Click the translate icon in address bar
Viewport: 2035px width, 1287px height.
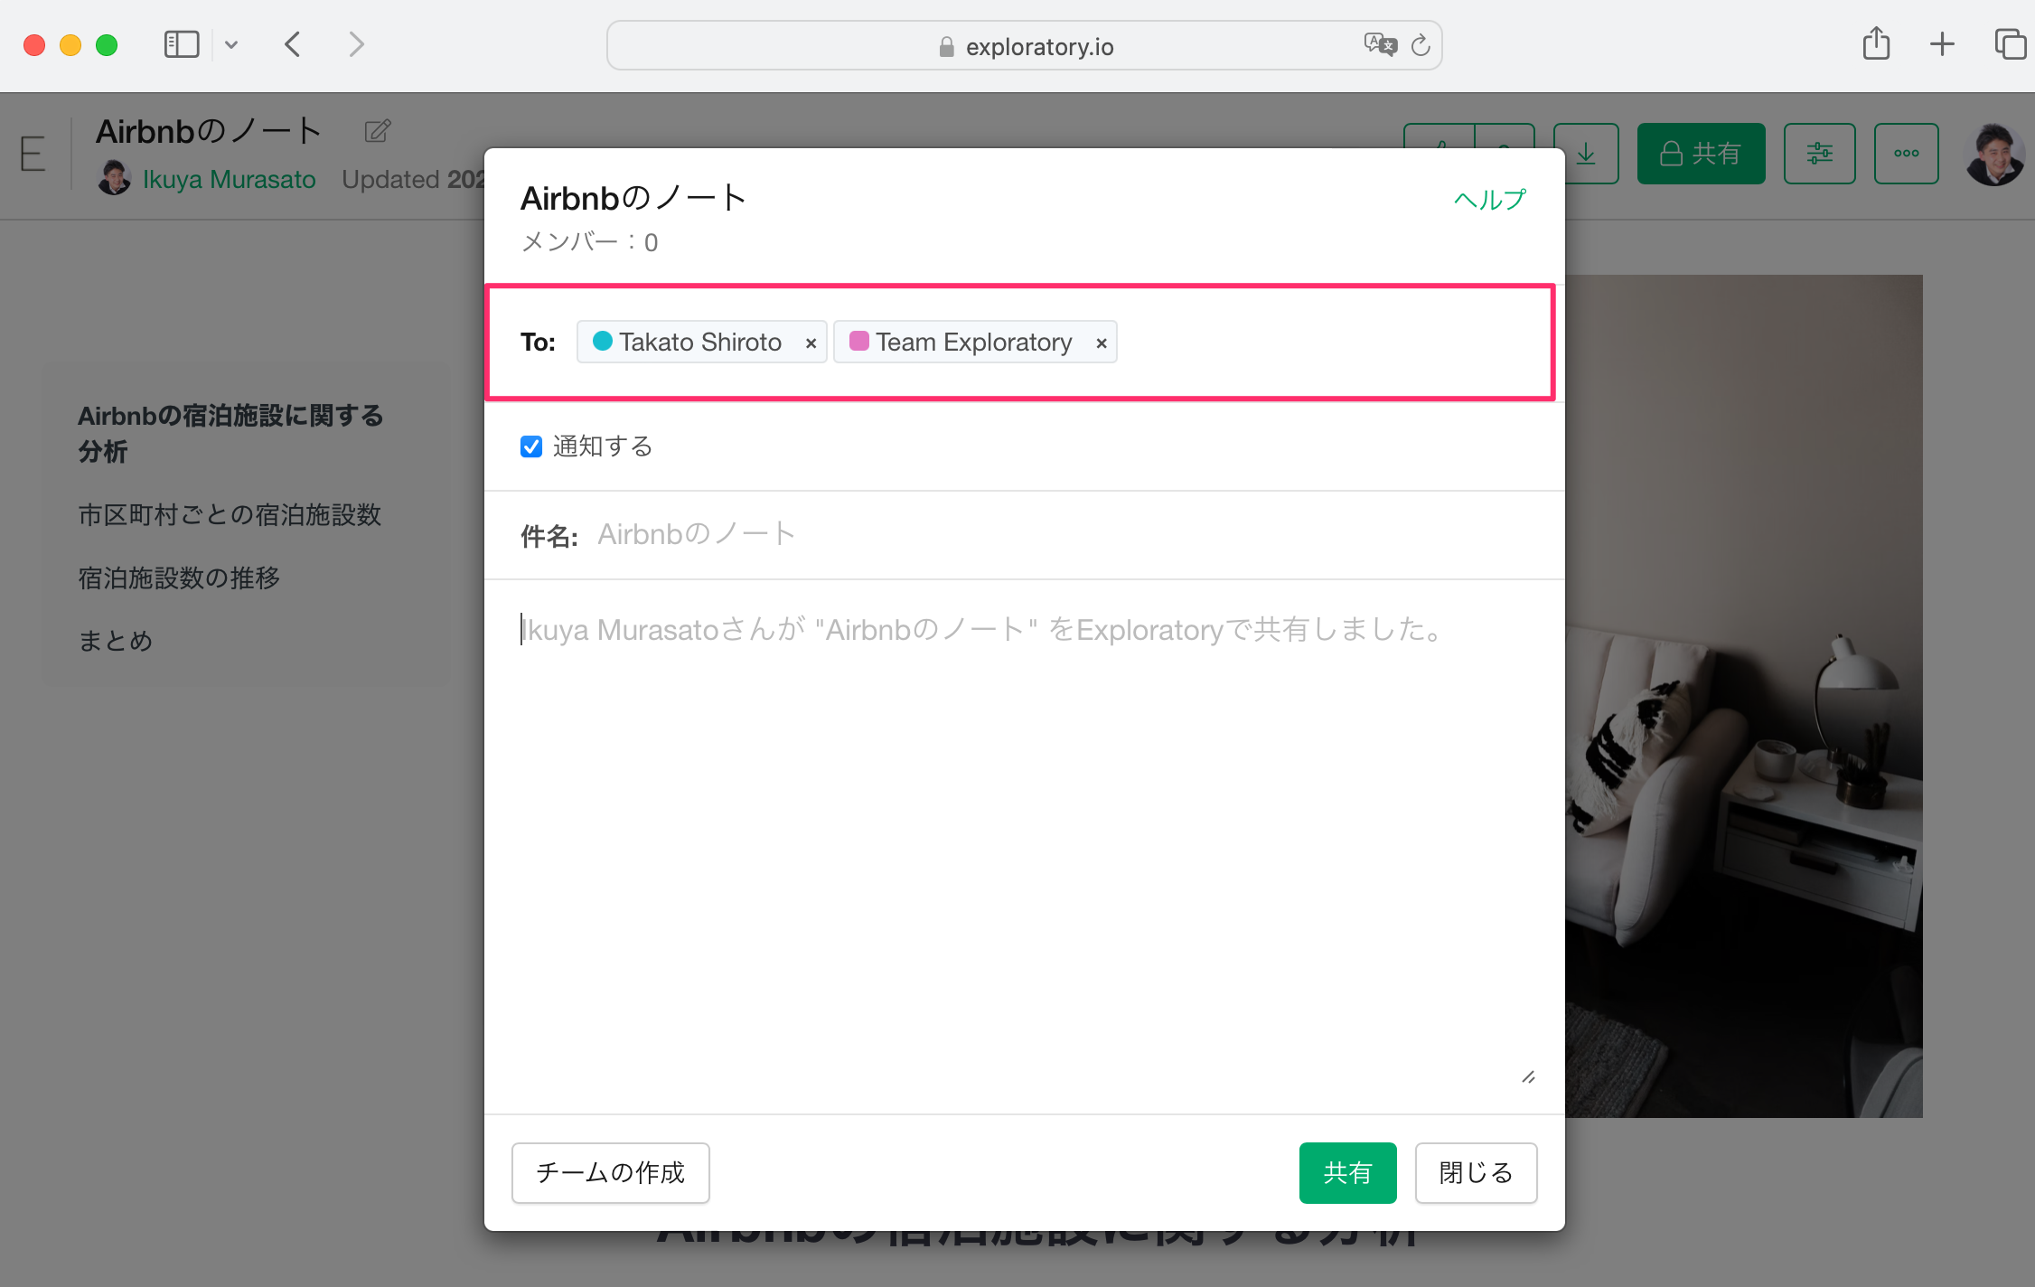coord(1380,44)
